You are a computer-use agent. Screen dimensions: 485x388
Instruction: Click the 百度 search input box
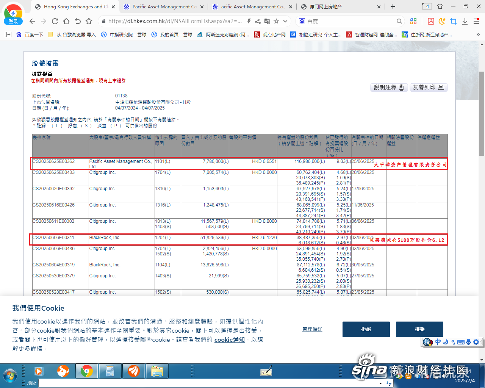[350, 21]
